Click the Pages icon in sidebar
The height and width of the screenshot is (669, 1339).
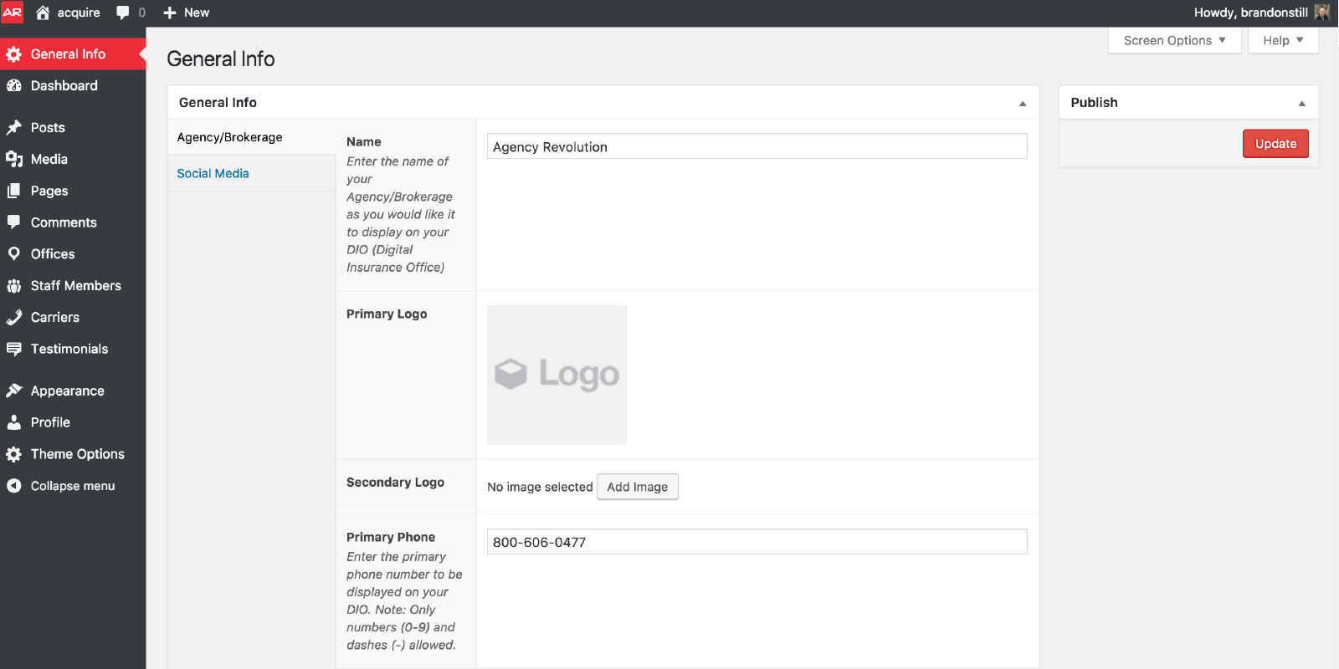pos(13,191)
